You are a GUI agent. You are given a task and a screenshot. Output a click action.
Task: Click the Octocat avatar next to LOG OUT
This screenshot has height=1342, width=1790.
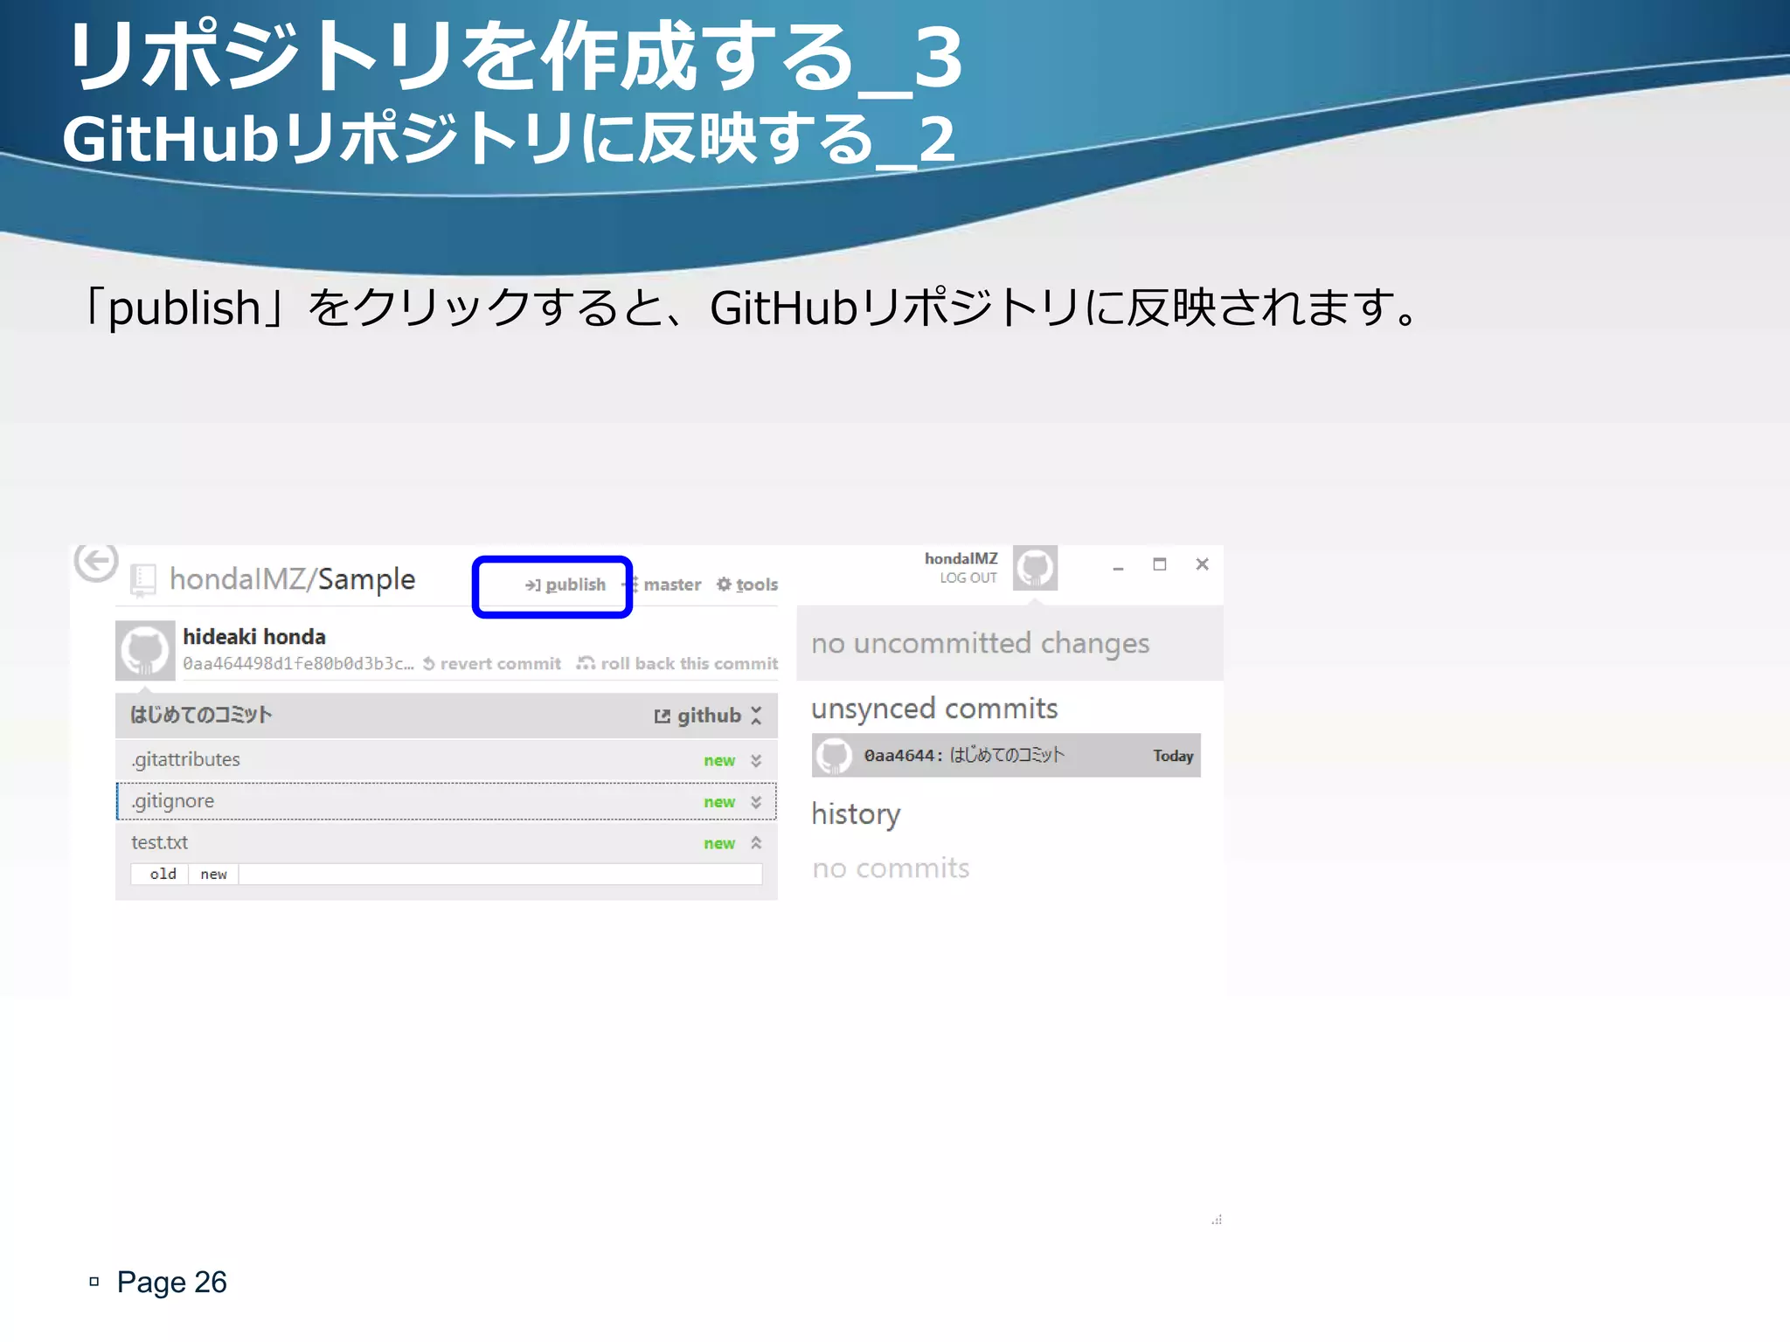tap(1035, 567)
